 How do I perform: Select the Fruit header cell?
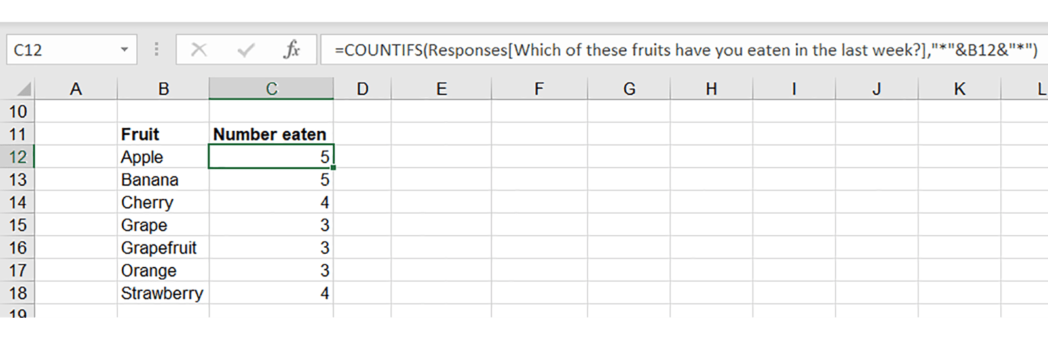163,134
